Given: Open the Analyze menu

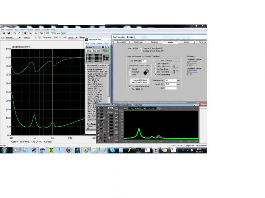Looking at the screenshot, I should click(x=45, y=30).
